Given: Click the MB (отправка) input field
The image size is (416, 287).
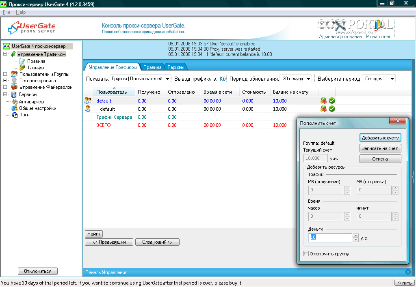Looking at the screenshot, I should pyautogui.click(x=374, y=190).
